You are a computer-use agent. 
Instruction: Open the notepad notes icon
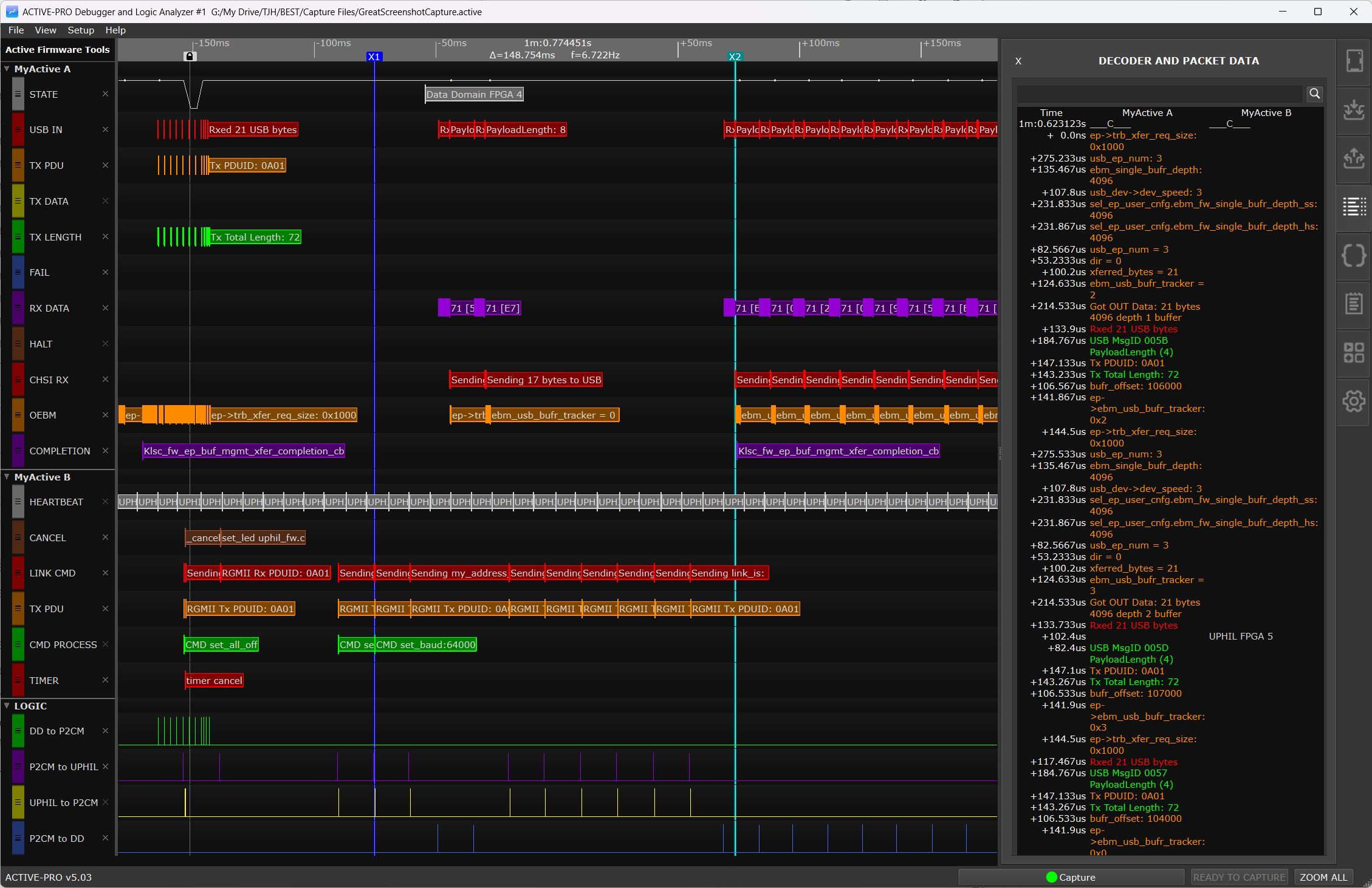coord(1354,304)
